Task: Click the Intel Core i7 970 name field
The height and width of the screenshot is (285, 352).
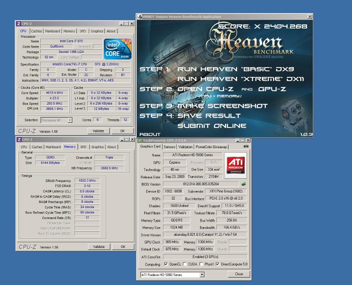Action: click(x=71, y=41)
